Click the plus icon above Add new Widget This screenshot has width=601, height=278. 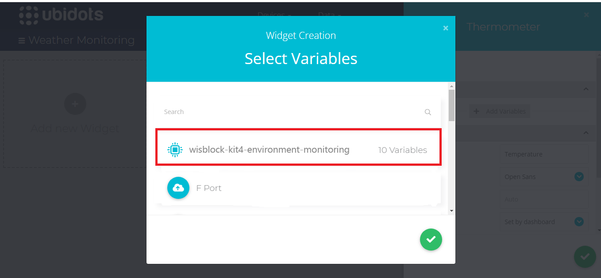pyautogui.click(x=75, y=104)
